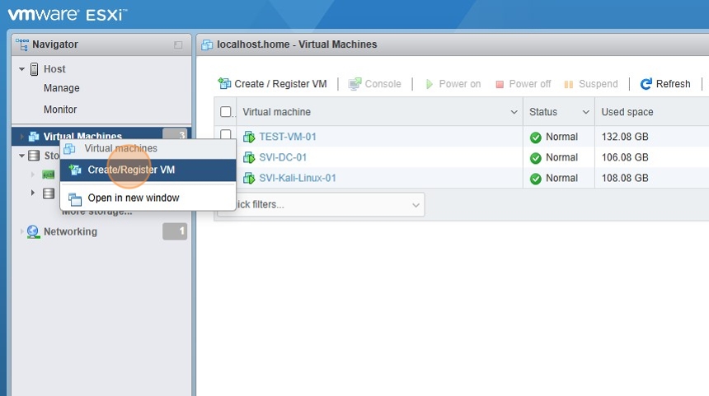Image resolution: width=709 pixels, height=396 pixels.
Task: Open the Virtual machine column dropdown arrow
Action: point(514,112)
